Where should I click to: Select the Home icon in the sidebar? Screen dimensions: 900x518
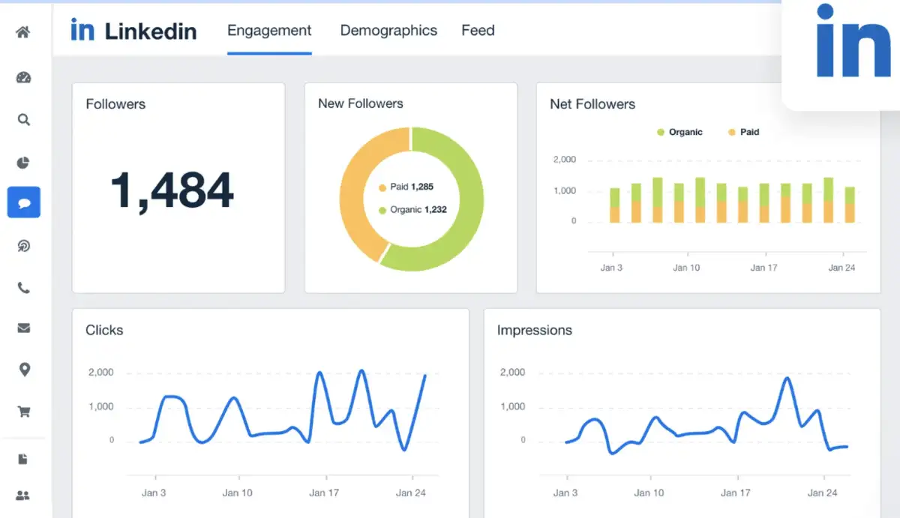23,33
